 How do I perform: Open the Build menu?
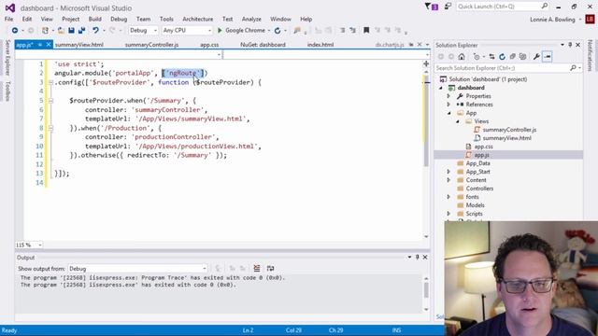pyautogui.click(x=95, y=19)
